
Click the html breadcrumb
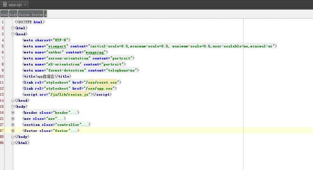[x=4, y=15]
